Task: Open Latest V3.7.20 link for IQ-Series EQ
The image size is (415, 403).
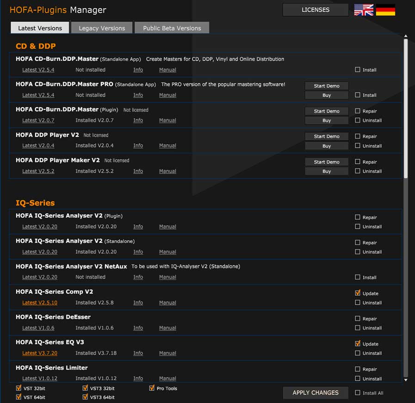Action: (x=40, y=353)
